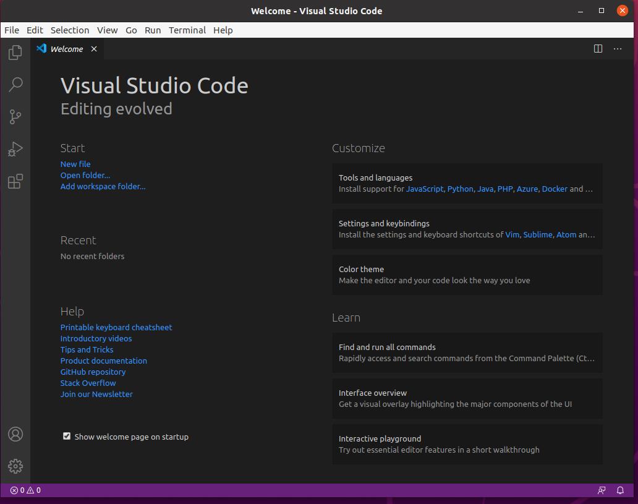Click the feedback icon in status bar
Image resolution: width=638 pixels, height=504 pixels.
point(602,490)
